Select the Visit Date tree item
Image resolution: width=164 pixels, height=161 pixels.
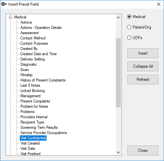coord(28,149)
